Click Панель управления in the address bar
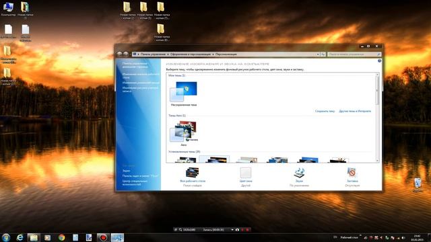Screen dimensions: 431x242 pos(153,54)
